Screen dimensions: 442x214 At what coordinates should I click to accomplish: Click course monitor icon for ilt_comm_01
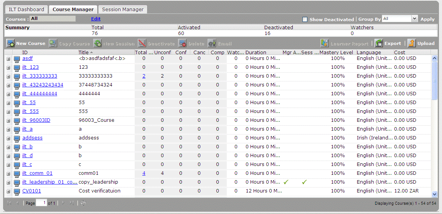[x=17, y=173]
